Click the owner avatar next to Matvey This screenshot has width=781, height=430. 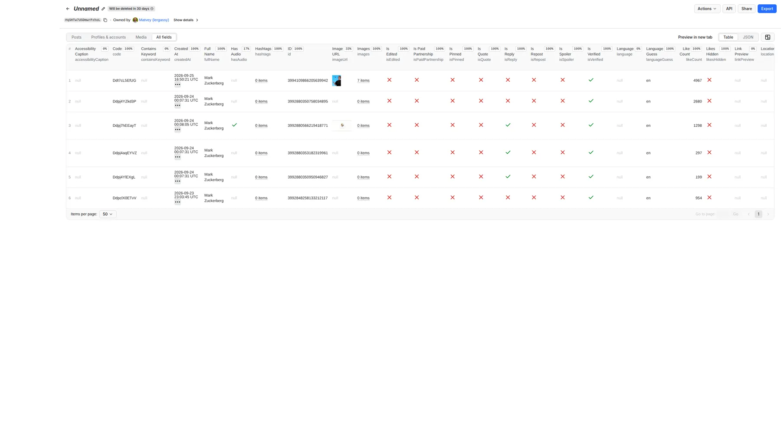(x=135, y=20)
